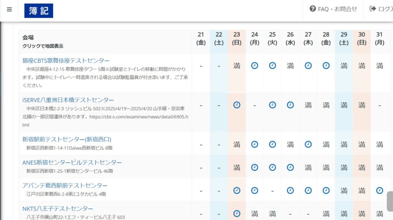Image resolution: width=393 pixels, height=220 pixels.
Task: Select 28(金) clock slot for アバンテ葛西駅前
Action: tap(326, 191)
